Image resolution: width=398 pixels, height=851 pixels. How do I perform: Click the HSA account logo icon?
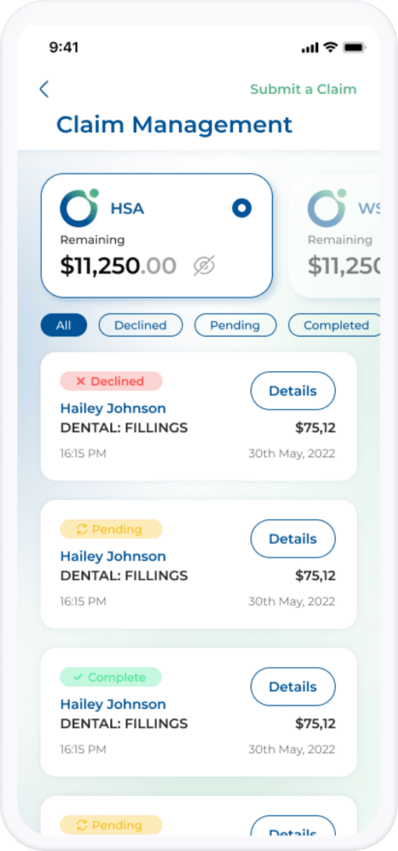pos(79,207)
